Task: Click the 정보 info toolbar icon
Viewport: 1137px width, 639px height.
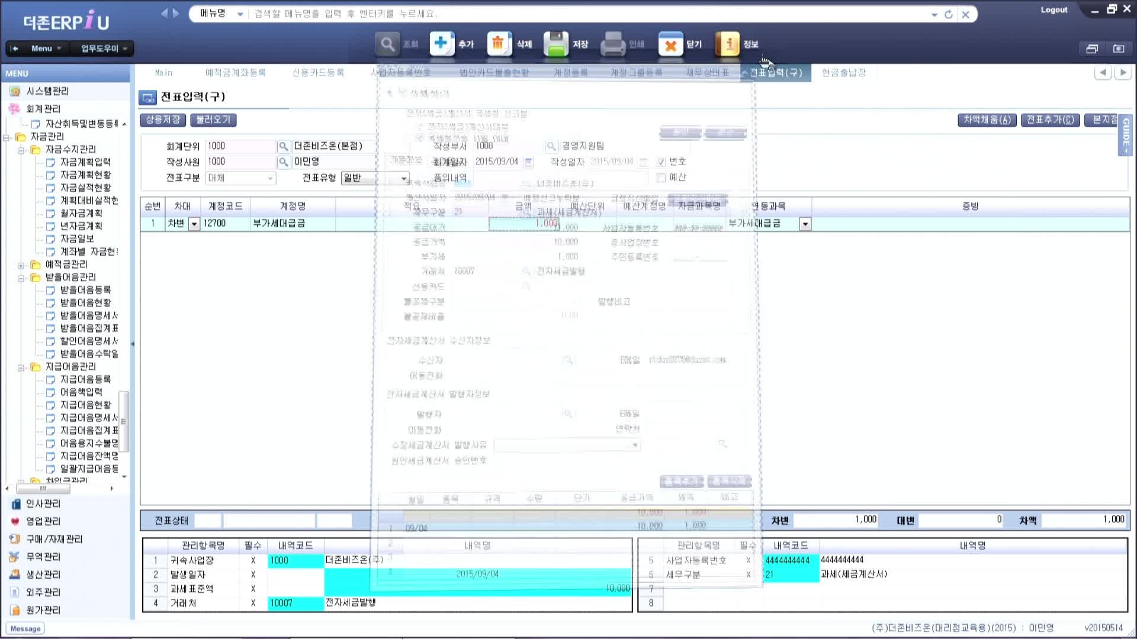Action: tap(727, 44)
